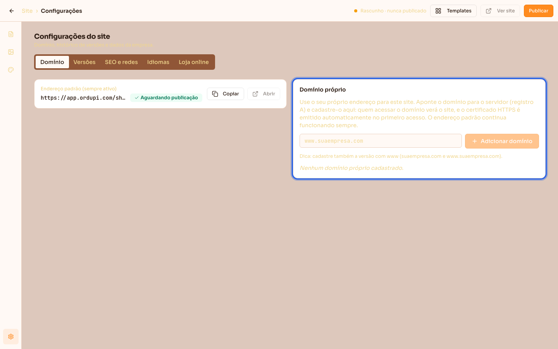
Task: Click the Nenhum domínio próprio cadastrado text
Action: click(x=351, y=168)
